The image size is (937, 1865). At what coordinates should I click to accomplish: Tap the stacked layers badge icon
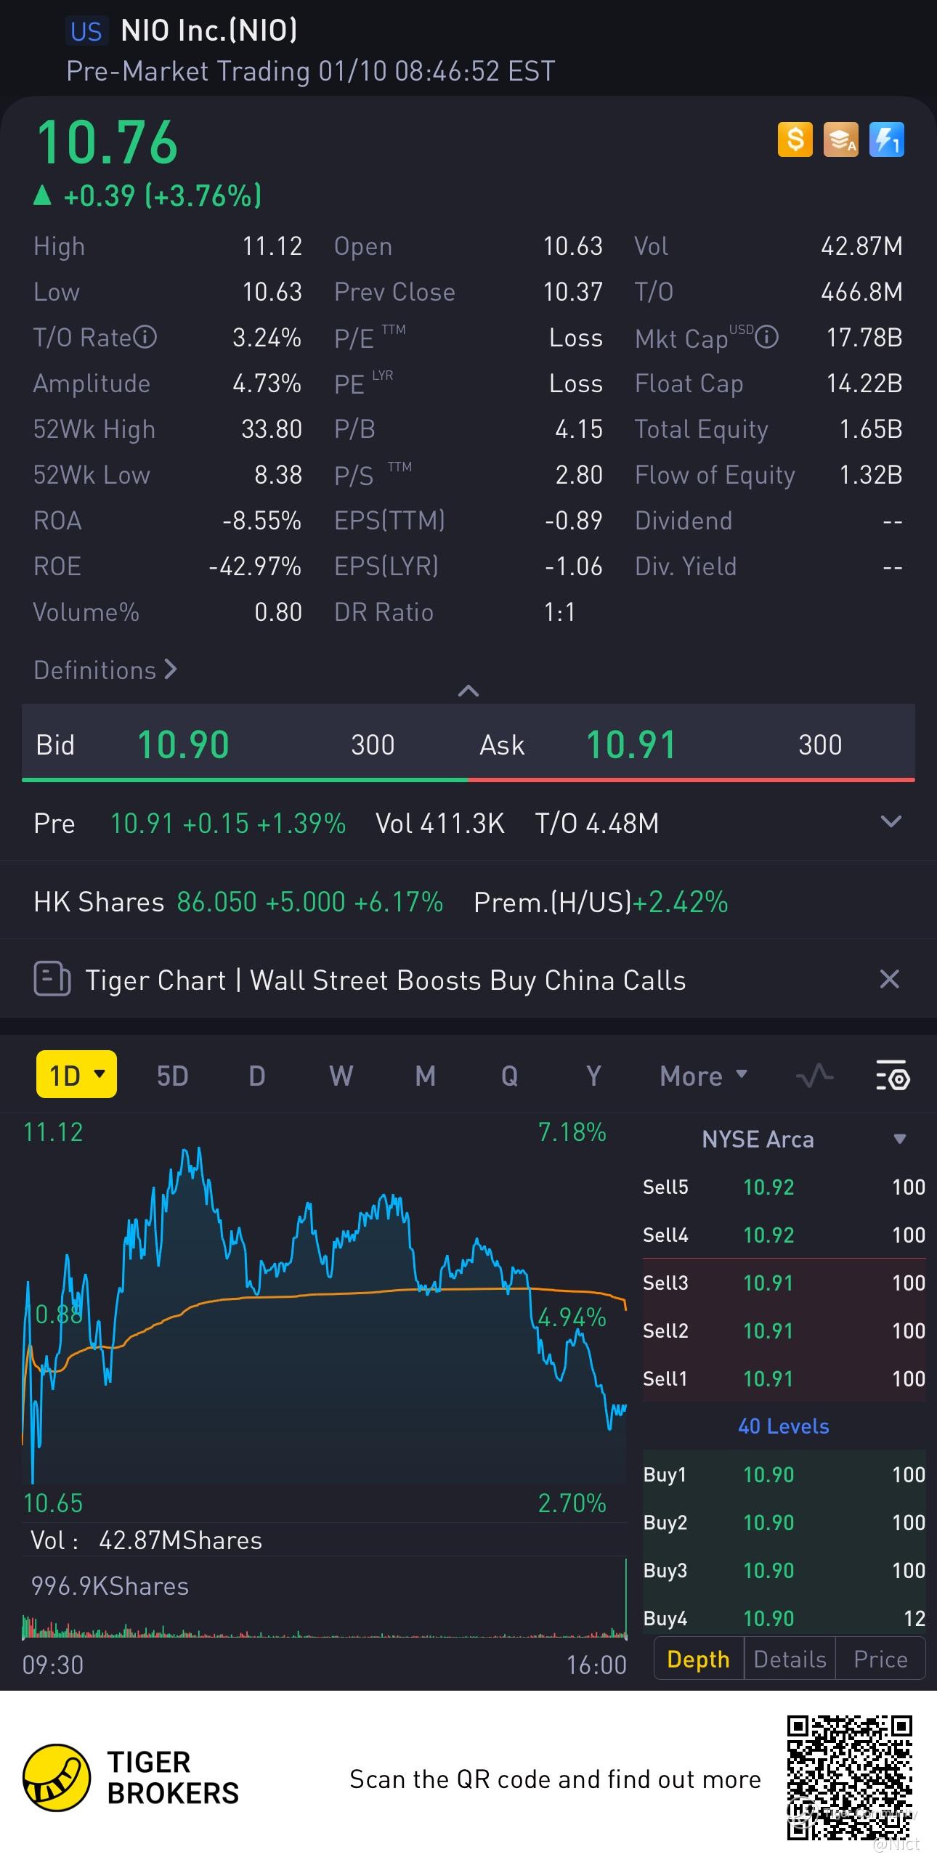840,139
